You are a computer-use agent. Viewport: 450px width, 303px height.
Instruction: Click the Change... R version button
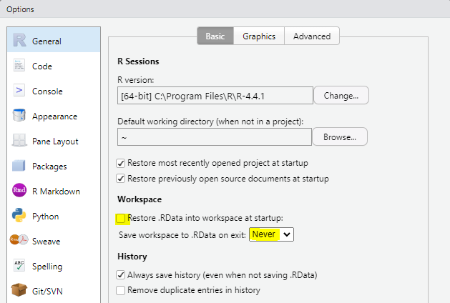click(341, 96)
